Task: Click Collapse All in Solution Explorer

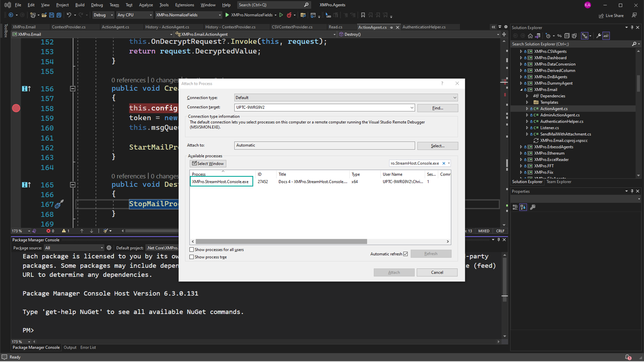Action: pos(567,36)
